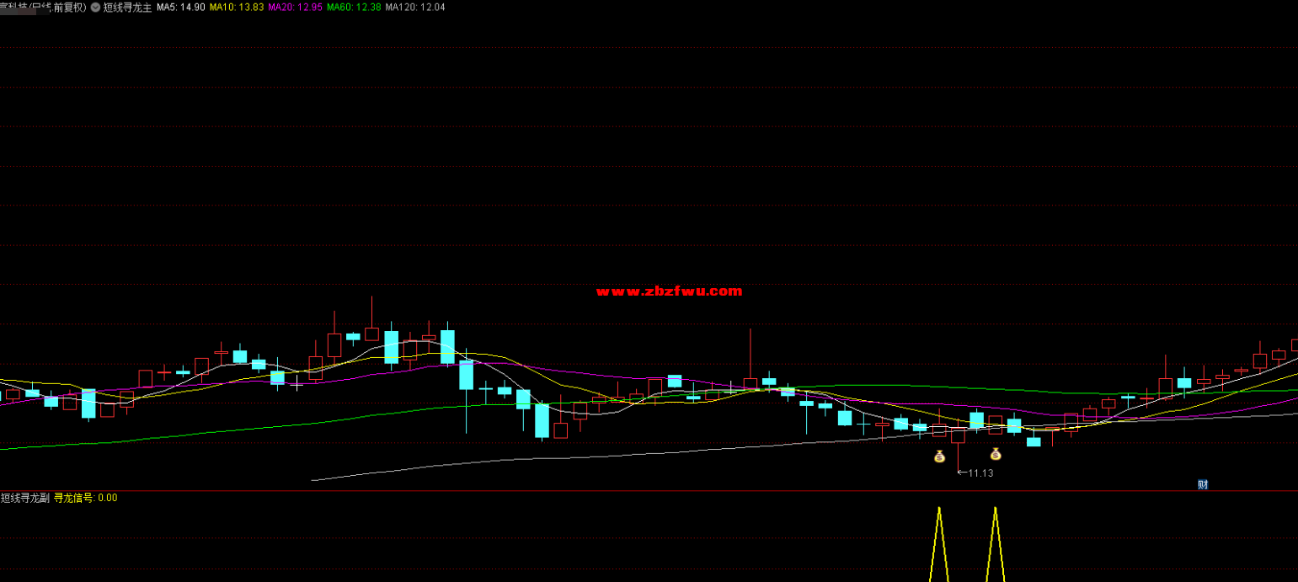
Task: Click the right money bag signal icon
Action: (x=995, y=454)
